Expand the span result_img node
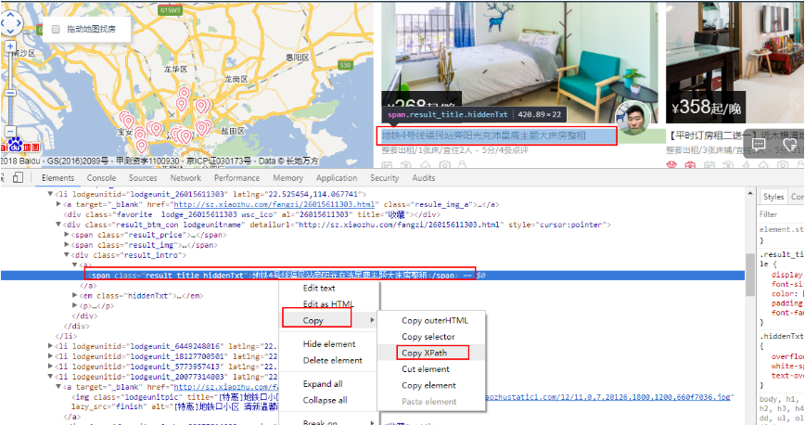805x425 pixels. [x=67, y=245]
